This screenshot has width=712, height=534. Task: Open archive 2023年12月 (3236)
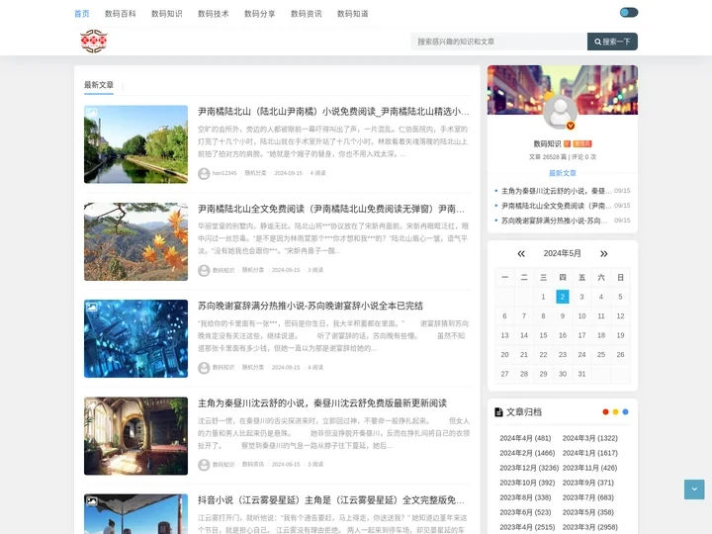pyautogui.click(x=529, y=468)
